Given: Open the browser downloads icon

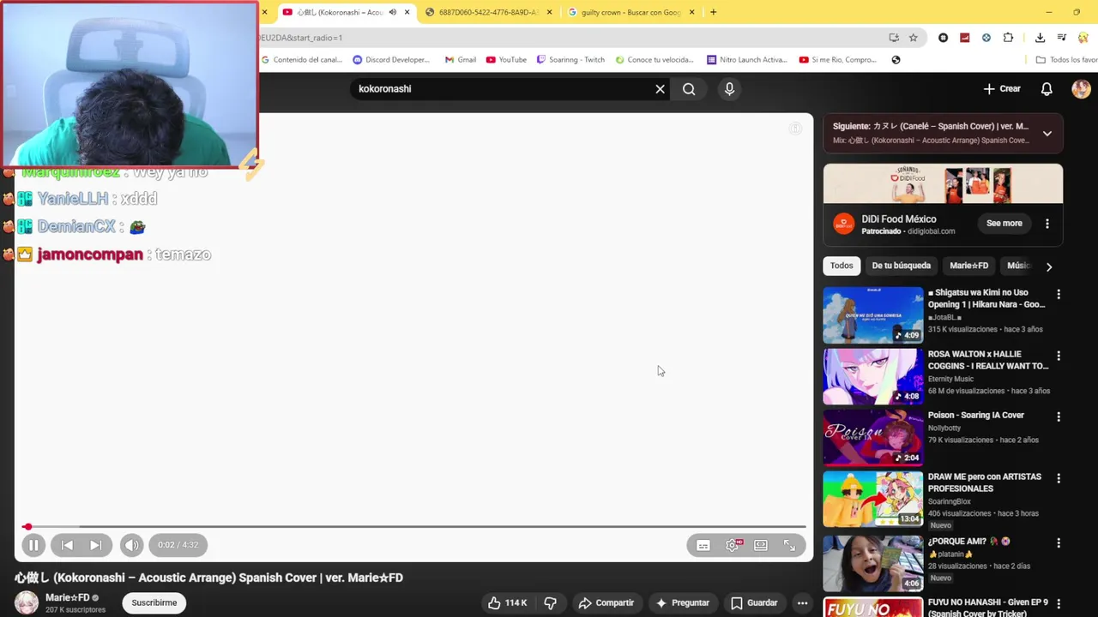Looking at the screenshot, I should click(1040, 38).
